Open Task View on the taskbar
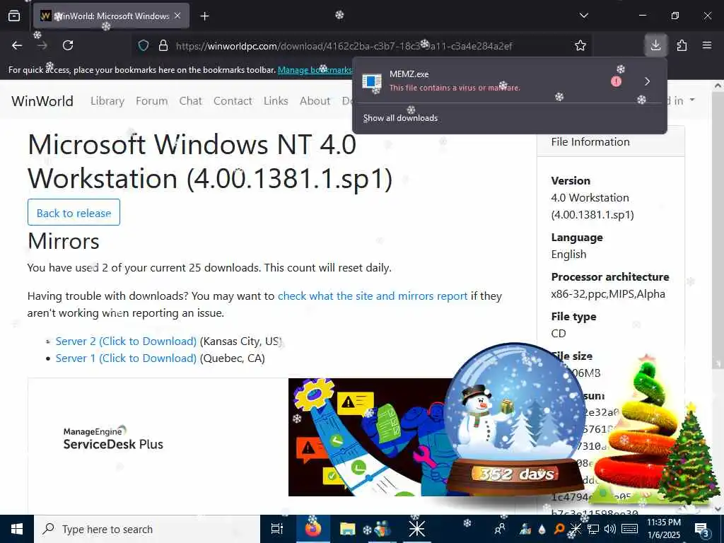The width and height of the screenshot is (724, 543). click(276, 529)
